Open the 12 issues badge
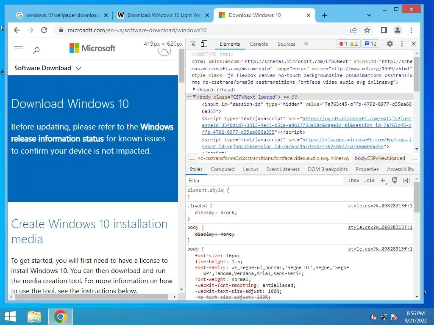 [370, 44]
